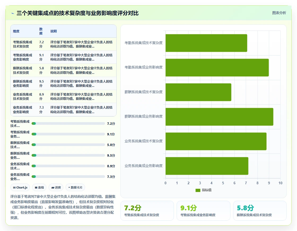Click the 7.3分 value in the table

41,110
